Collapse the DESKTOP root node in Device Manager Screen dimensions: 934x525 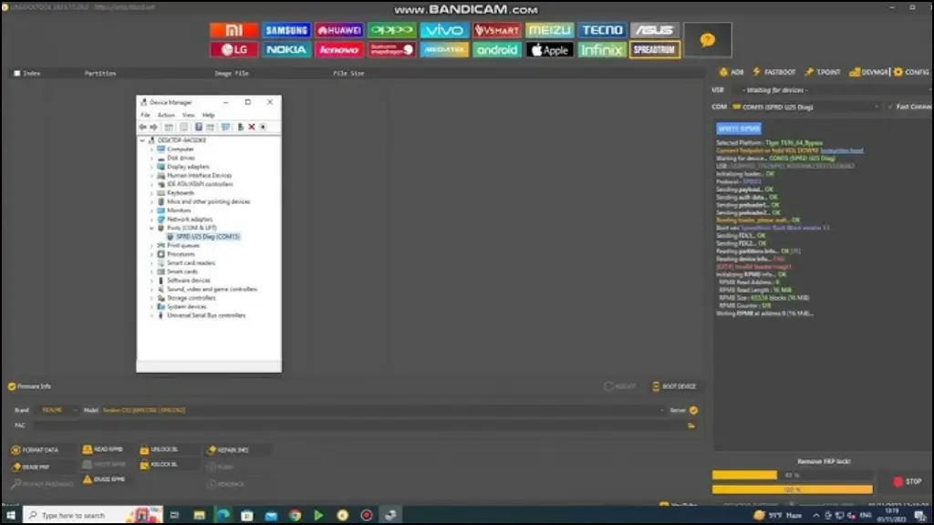(x=142, y=140)
